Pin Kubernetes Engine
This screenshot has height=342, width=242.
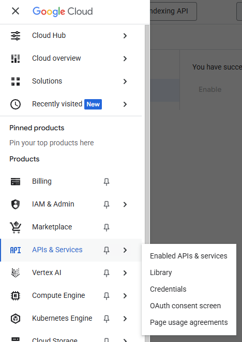pyautogui.click(x=107, y=319)
